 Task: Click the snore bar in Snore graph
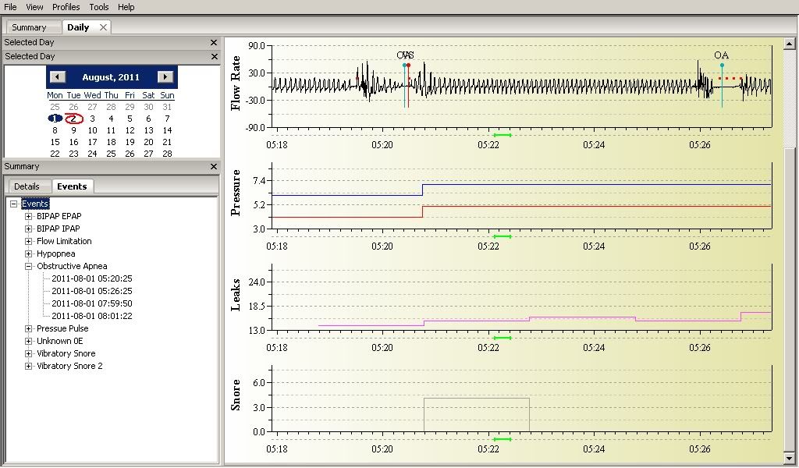(x=477, y=414)
